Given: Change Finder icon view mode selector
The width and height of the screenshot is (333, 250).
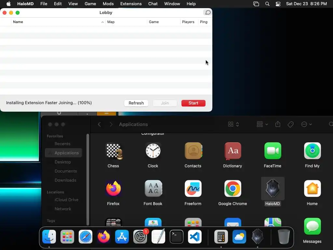Looking at the screenshot, I should (233, 124).
